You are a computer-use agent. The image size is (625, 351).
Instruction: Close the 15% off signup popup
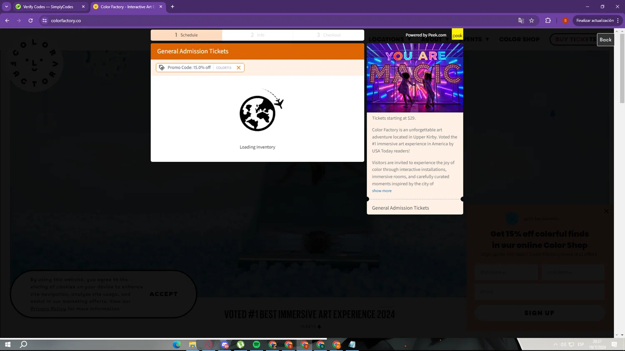pyautogui.click(x=606, y=211)
